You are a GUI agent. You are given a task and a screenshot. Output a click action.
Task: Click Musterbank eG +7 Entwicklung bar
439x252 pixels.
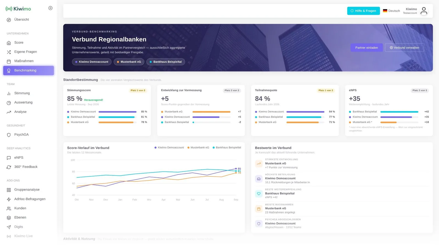point(211,112)
